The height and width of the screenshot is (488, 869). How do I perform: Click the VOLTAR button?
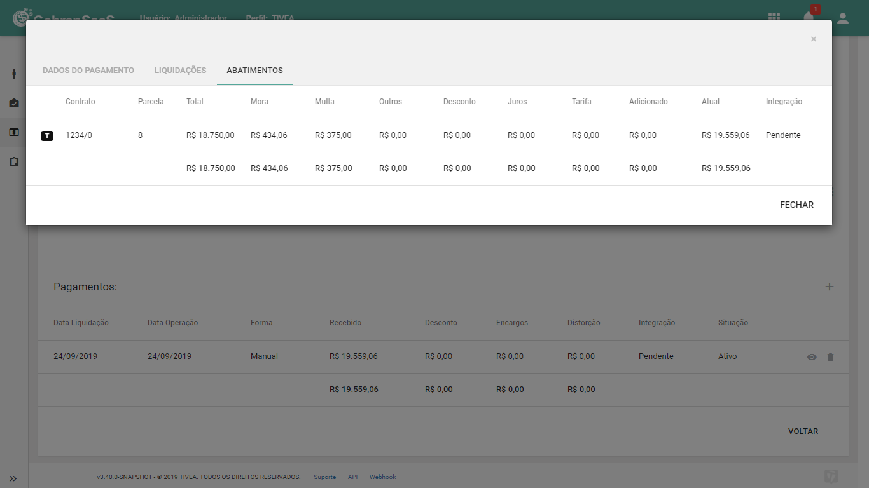click(x=803, y=431)
